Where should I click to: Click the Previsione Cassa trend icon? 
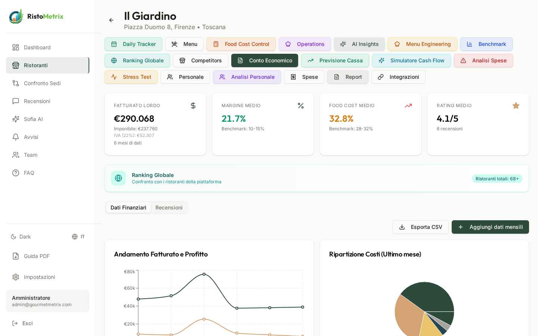click(310, 60)
